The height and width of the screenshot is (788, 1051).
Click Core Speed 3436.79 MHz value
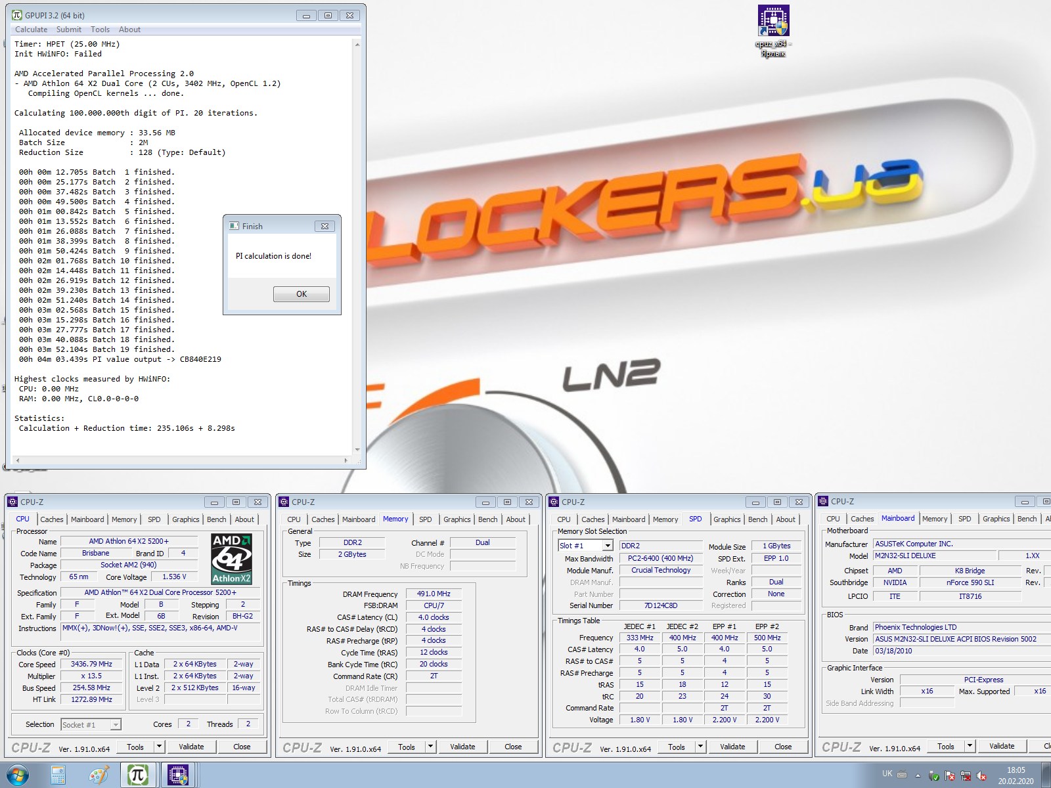91,665
